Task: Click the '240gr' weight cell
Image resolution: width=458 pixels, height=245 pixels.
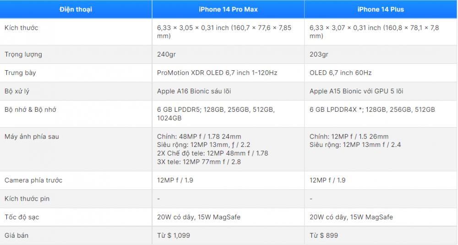Action: pos(228,54)
